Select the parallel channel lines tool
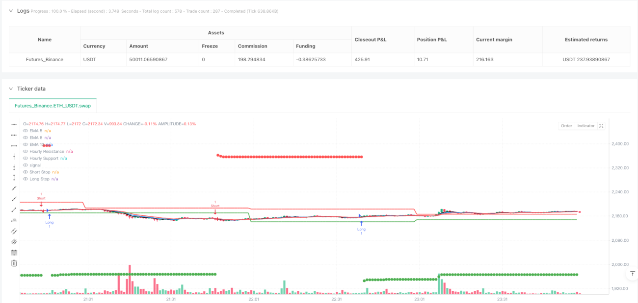Viewport: 638px width, 303px height. [x=14, y=231]
